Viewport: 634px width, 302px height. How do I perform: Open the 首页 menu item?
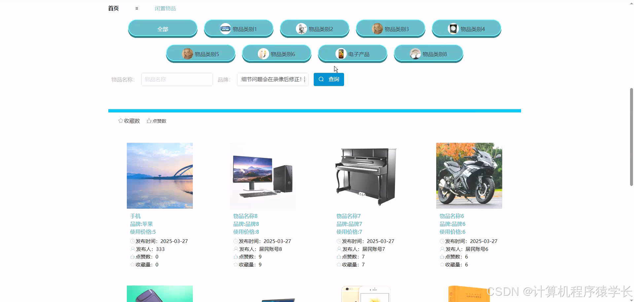pos(113,8)
